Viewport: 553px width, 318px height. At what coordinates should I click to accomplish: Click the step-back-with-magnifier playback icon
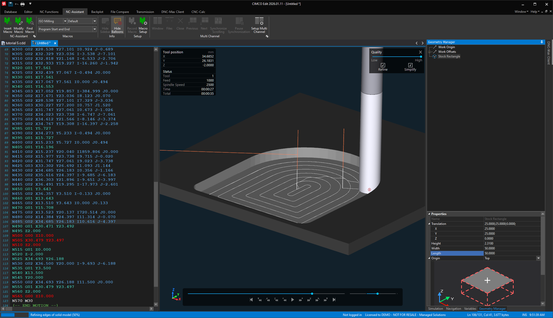268,300
